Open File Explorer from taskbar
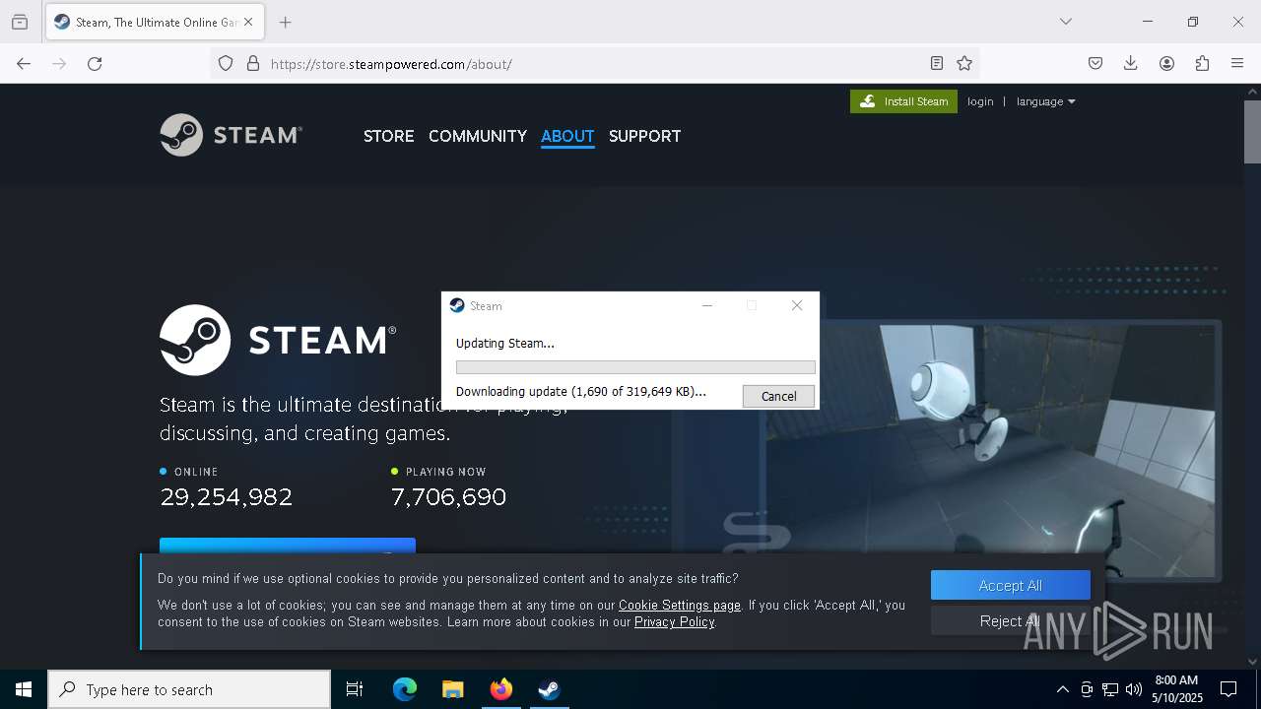Viewport: 1261px width, 709px height. [x=452, y=689]
